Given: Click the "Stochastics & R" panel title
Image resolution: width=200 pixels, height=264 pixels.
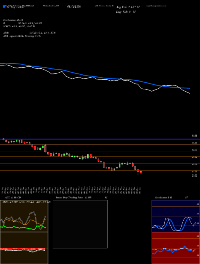Looking at the screenshot, I should point(163,198).
